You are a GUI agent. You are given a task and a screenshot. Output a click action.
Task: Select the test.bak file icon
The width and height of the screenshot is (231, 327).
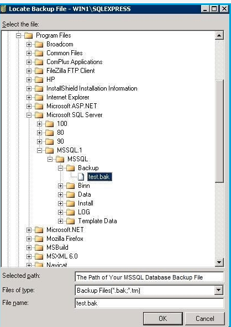click(x=81, y=177)
